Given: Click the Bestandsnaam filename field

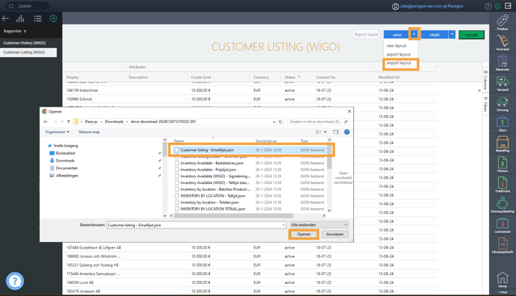Looking at the screenshot, I should [x=194, y=225].
